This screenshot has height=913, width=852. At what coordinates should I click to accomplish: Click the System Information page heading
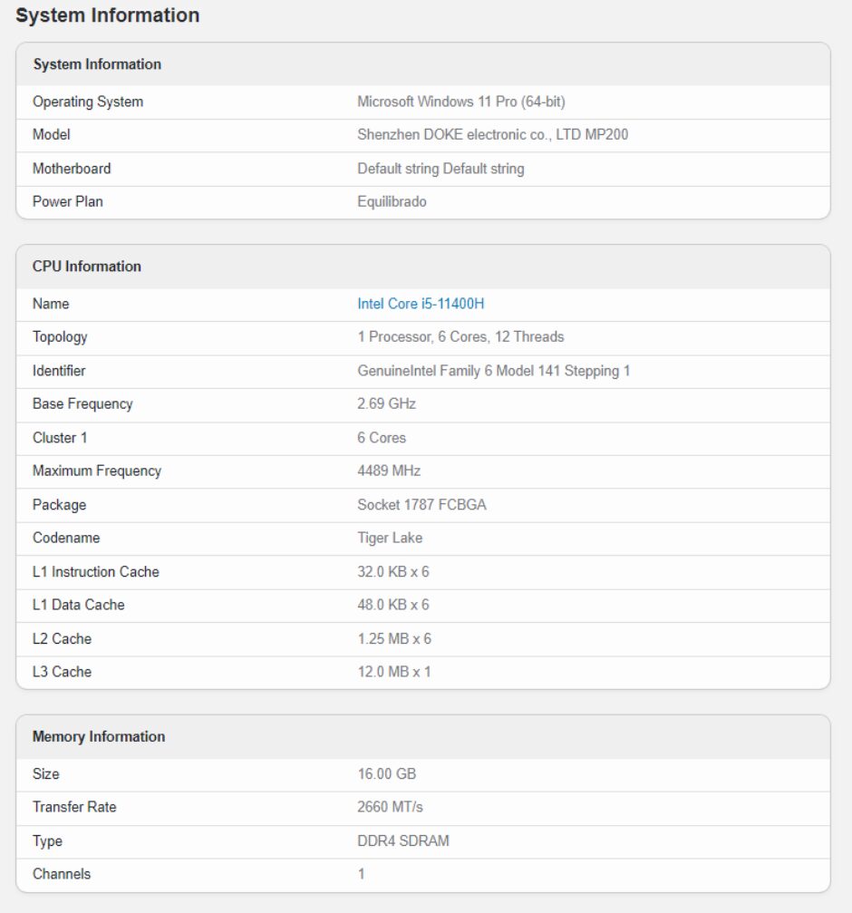tap(108, 15)
